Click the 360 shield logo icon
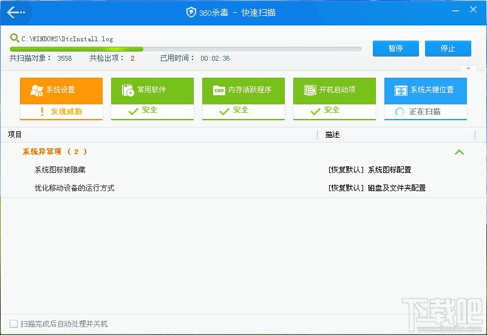Viewport: 487px width, 335px height. (191, 12)
